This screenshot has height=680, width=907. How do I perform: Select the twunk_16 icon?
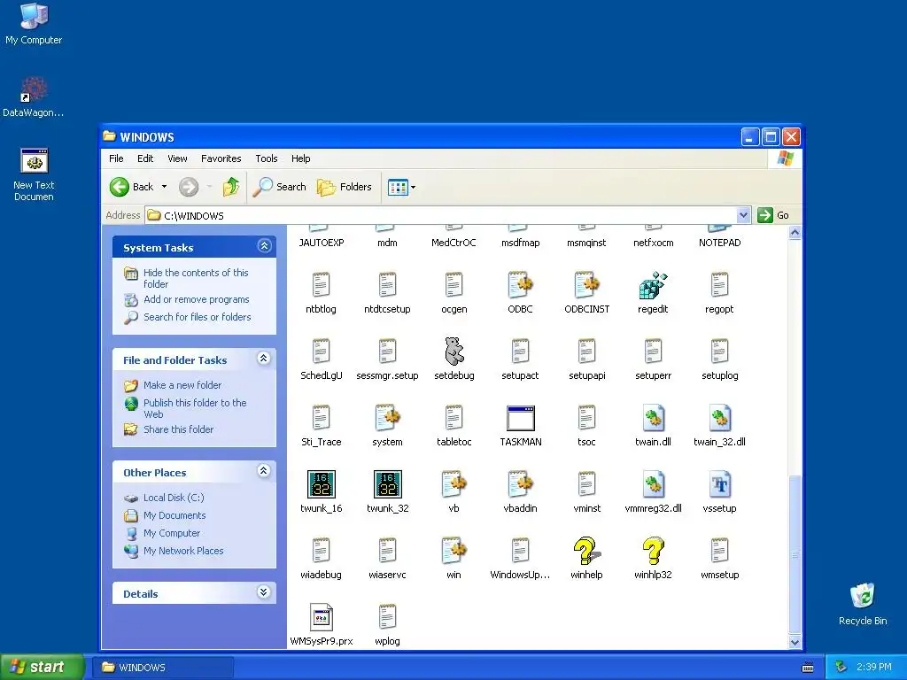pos(321,484)
